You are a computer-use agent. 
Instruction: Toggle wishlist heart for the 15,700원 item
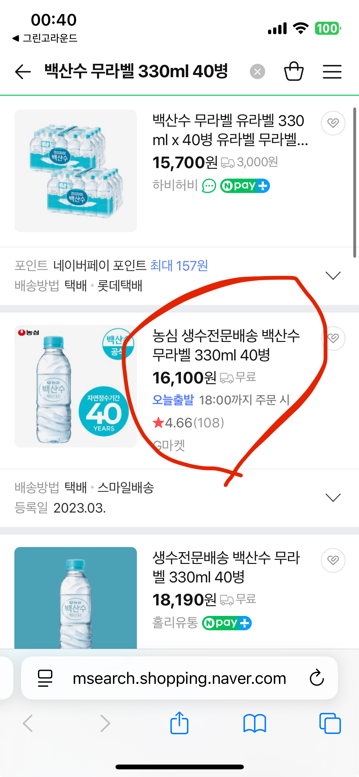[333, 123]
